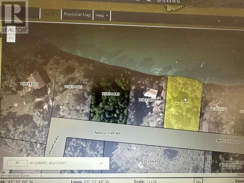
Task: Zoom out with the minus button
Action: click(11, 38)
